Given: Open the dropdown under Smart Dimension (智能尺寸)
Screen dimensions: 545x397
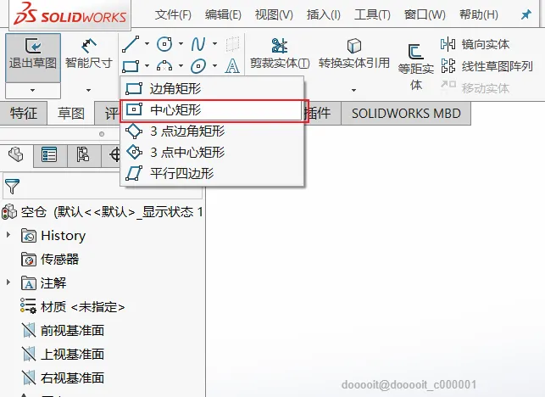Looking at the screenshot, I should 89,90.
